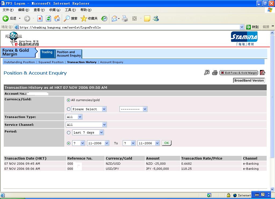Click the browser Home icon
275x199 pixels.
(x=57, y=18)
